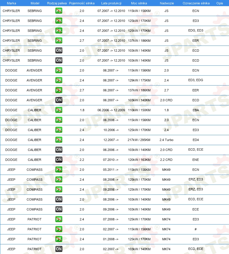Click ON diesel icon for Jeep Patriot ECD, ECE

pyautogui.click(x=59, y=249)
